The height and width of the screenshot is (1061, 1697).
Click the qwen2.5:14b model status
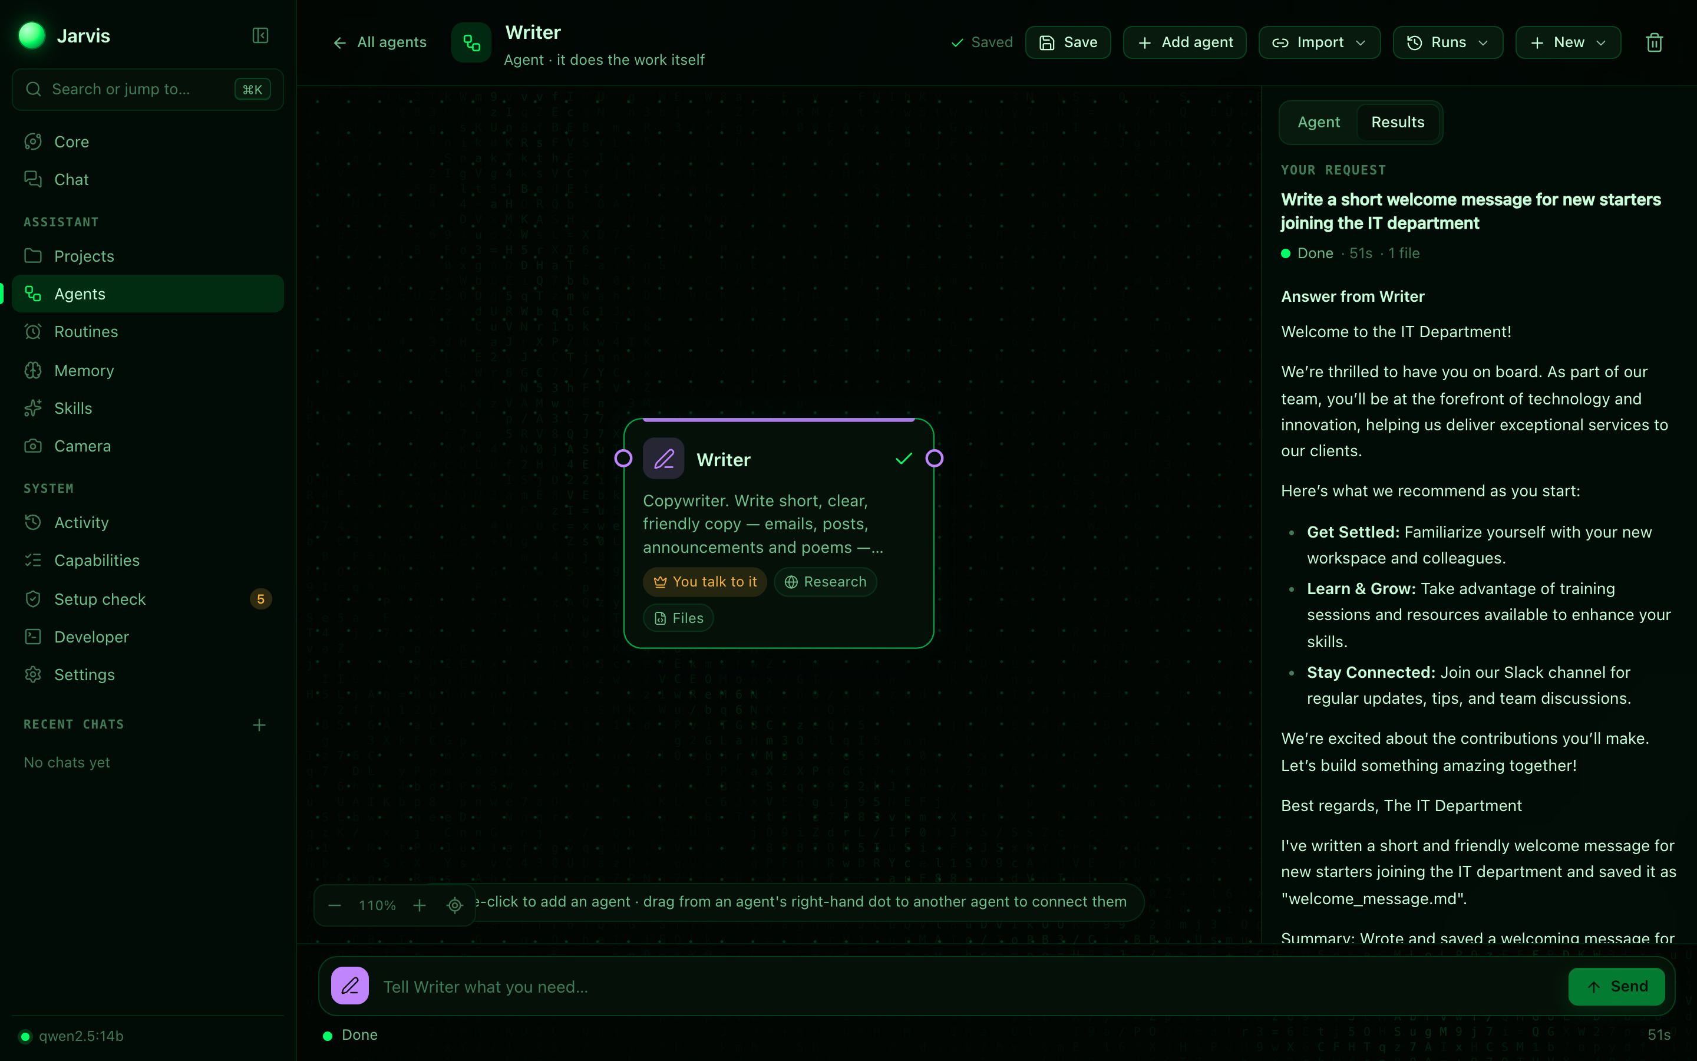[x=72, y=1036]
